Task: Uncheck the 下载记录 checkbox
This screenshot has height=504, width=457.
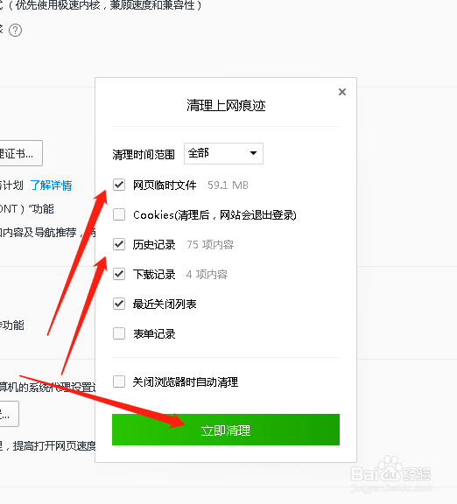Action: point(119,274)
